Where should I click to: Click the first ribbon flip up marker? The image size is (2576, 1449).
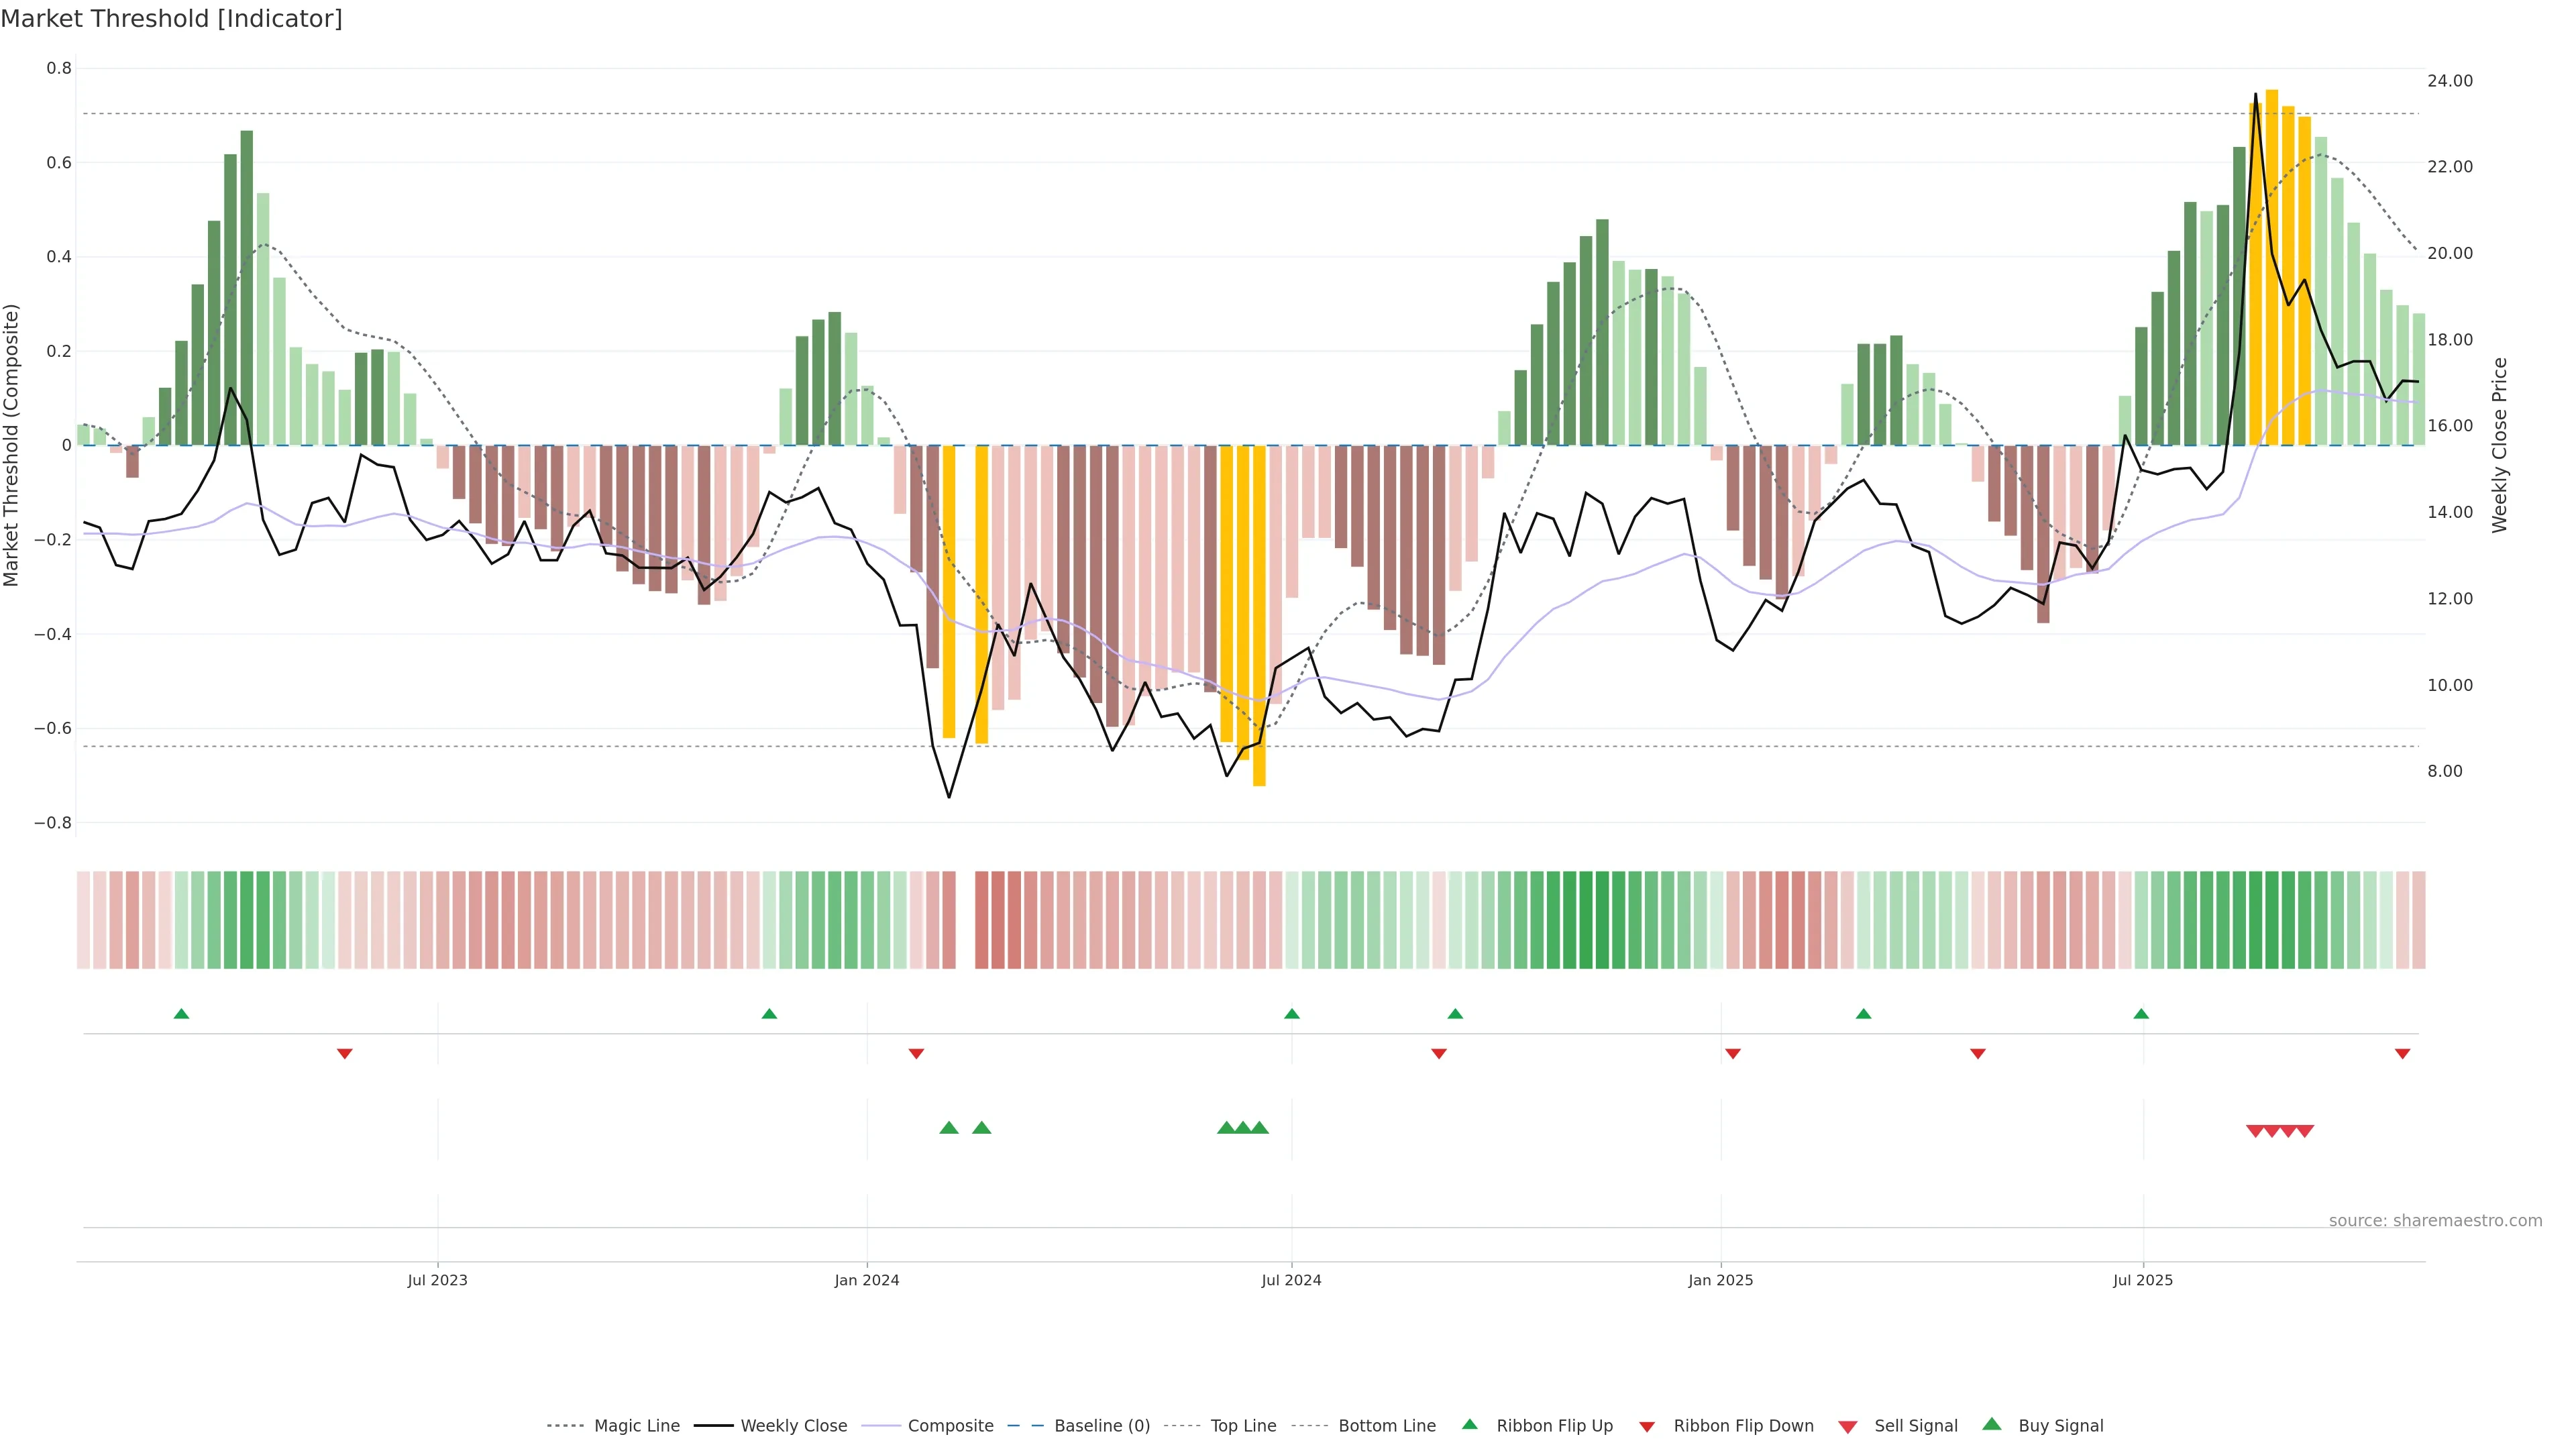click(181, 1014)
